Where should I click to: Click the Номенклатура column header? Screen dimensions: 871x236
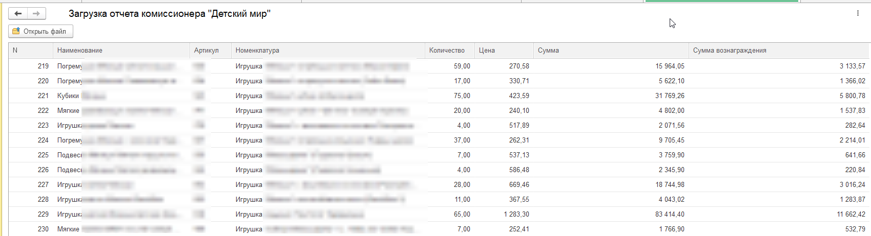[328, 50]
